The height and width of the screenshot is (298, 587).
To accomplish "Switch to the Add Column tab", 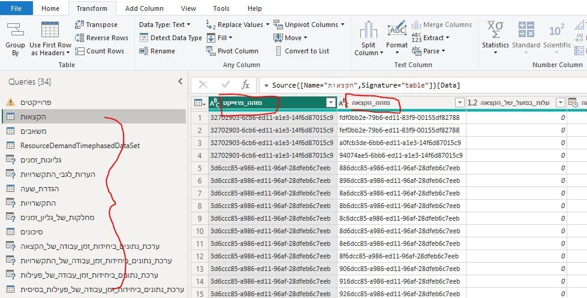I will tap(144, 8).
